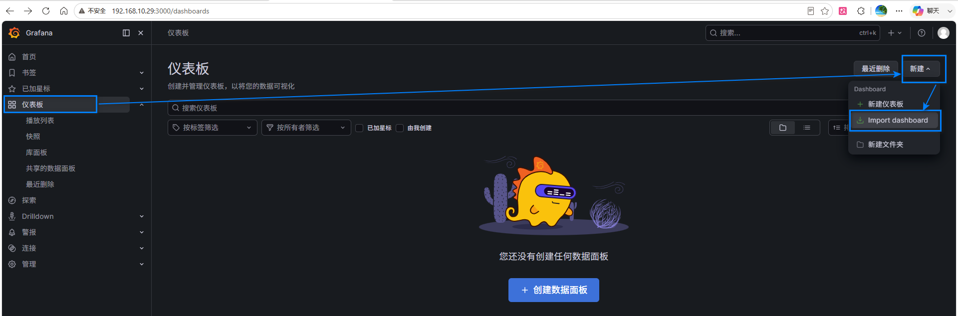Screen dimensions: 958x316
Task: Choose 新建文件夹 from the menu
Action: (x=885, y=145)
